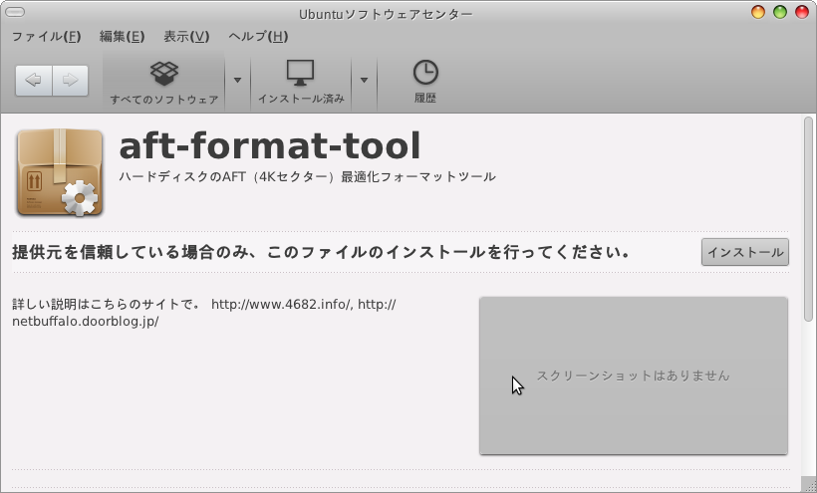Open the 編集(E) menu

(122, 37)
